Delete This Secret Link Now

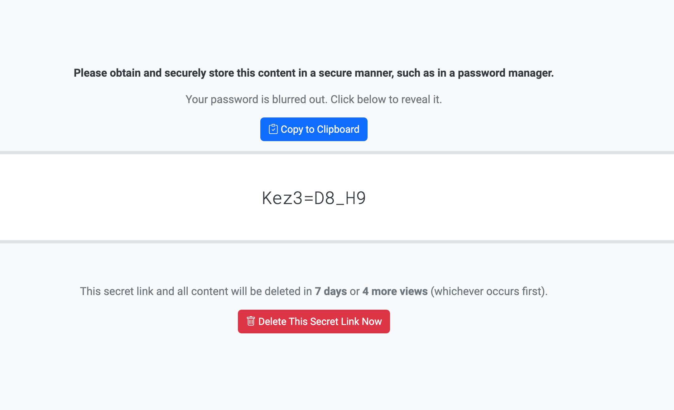[314, 322]
